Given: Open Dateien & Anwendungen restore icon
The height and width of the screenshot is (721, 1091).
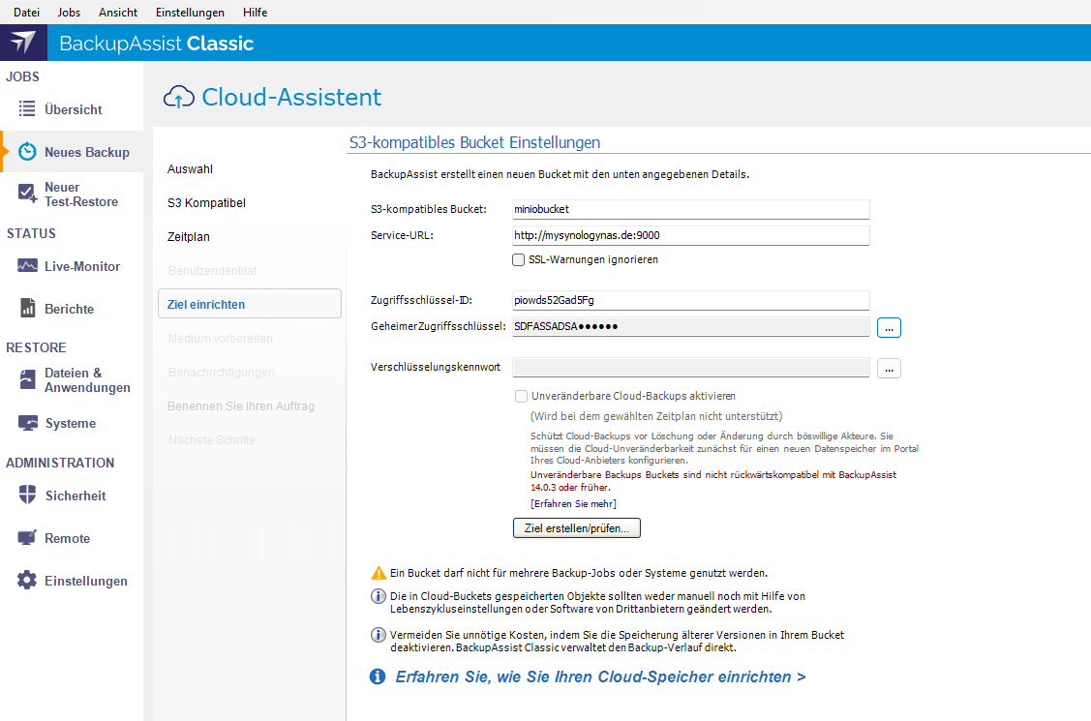Looking at the screenshot, I should tap(27, 380).
